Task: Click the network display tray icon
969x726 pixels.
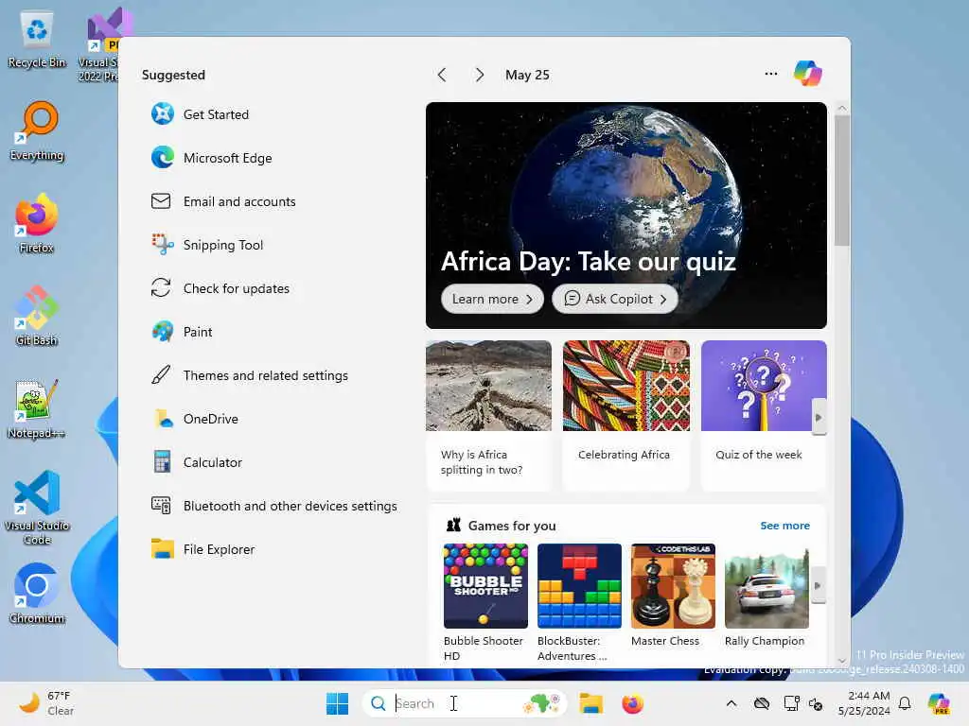Action: (792, 703)
